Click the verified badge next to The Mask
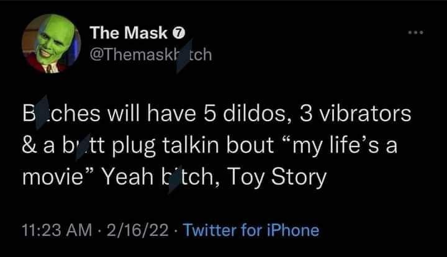Screen dimensions: 447x257 179,33
